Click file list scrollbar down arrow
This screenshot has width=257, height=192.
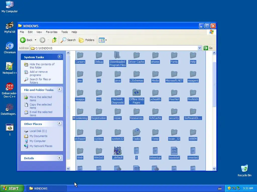[x=214, y=169]
